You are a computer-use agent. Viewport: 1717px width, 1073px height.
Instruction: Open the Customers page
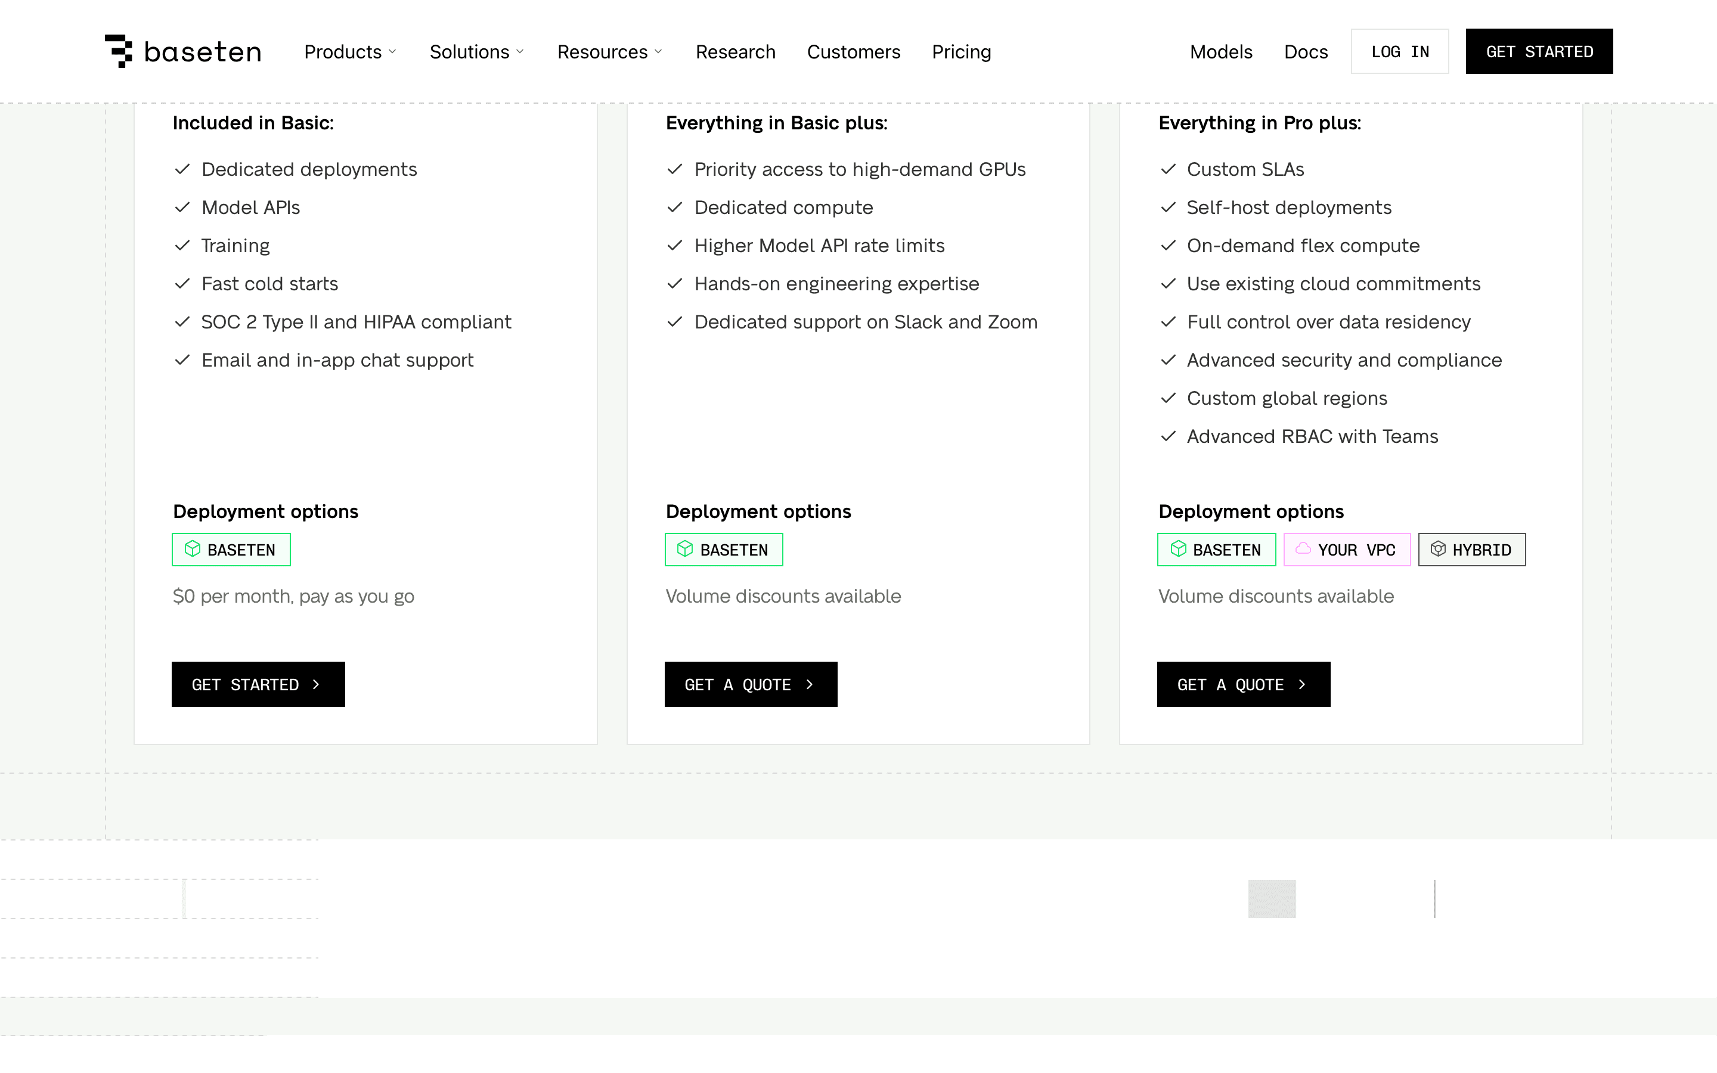pos(854,52)
